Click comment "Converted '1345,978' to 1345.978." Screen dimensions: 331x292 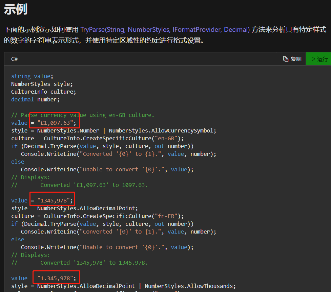94,263
